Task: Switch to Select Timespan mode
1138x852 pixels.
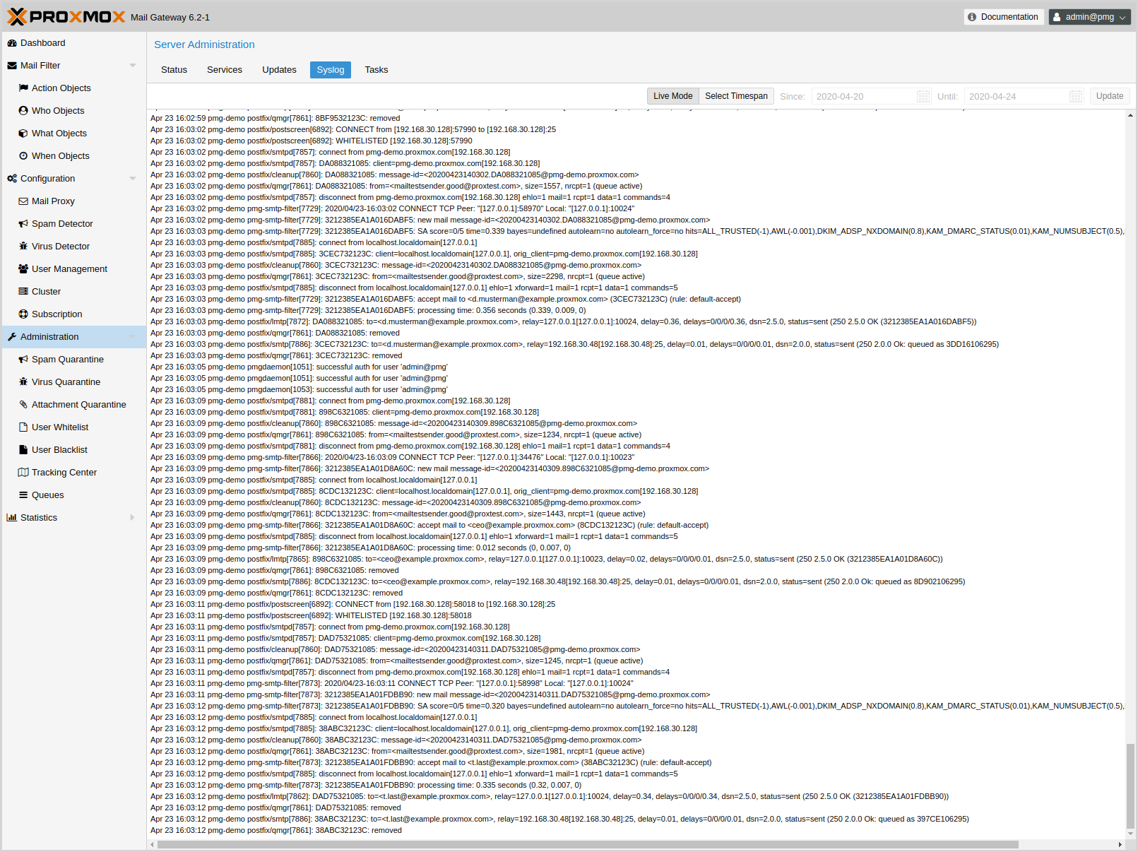Action: (x=736, y=96)
